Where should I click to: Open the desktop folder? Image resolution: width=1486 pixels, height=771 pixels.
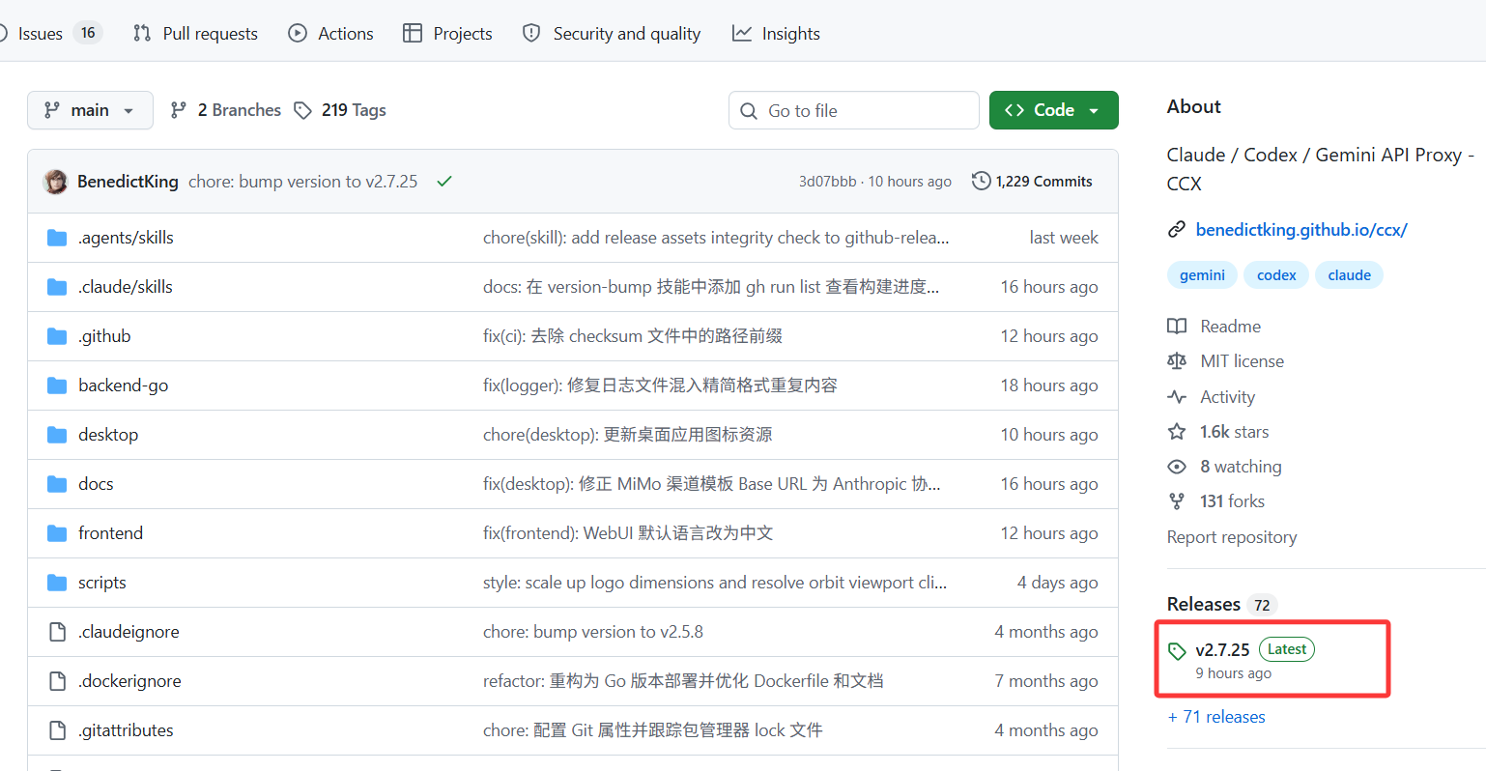[x=108, y=435]
